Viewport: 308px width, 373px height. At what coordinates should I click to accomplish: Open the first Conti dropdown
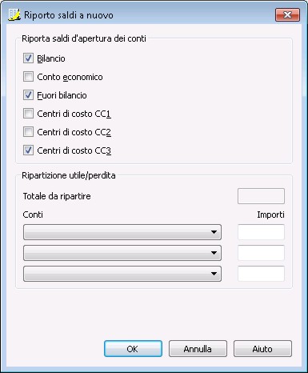click(122, 232)
